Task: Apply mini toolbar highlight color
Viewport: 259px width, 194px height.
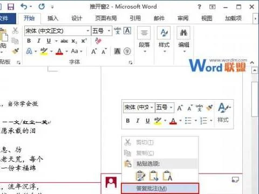Action: click(x=158, y=121)
